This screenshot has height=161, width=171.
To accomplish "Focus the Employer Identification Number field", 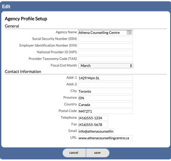I will [105, 46].
